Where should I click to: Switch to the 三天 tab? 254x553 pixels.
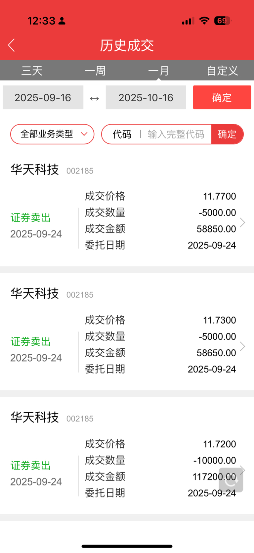point(32,71)
